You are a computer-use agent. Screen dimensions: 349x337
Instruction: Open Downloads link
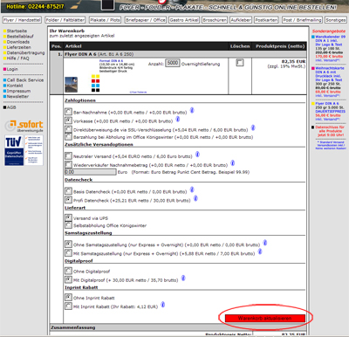coord(18,42)
